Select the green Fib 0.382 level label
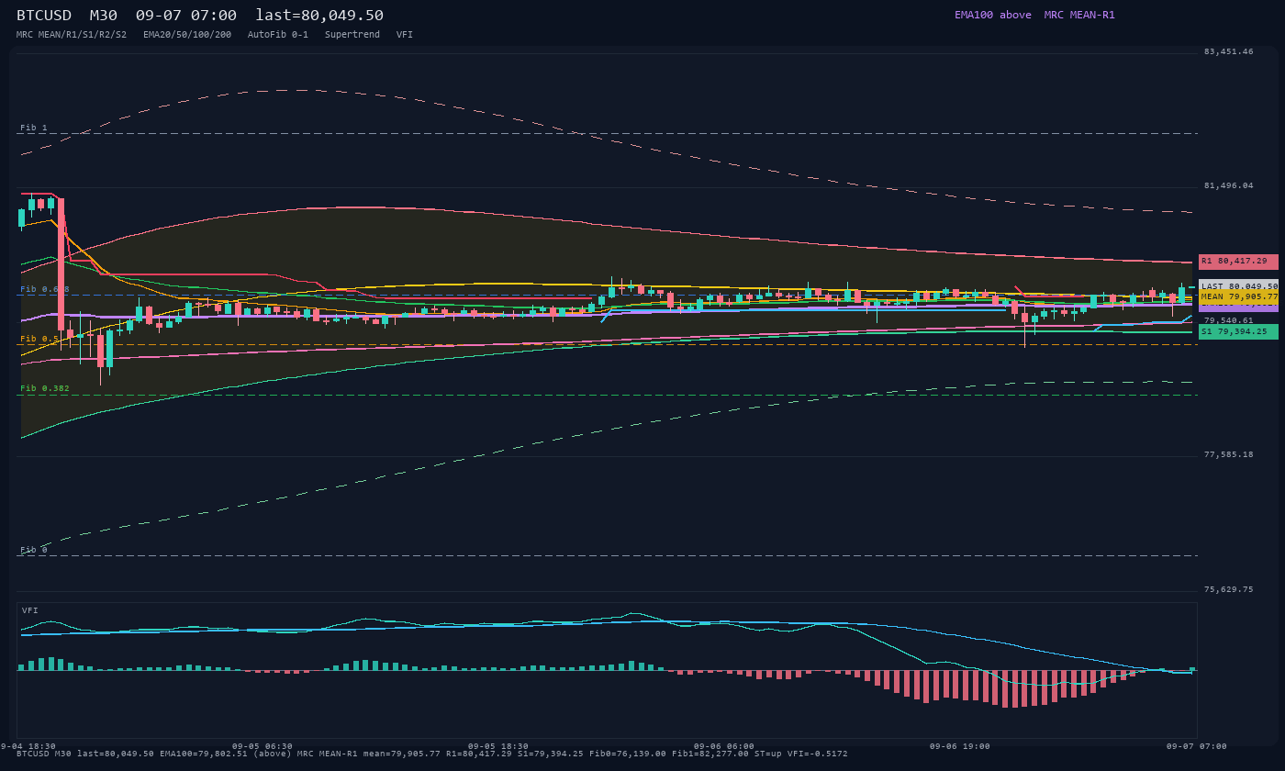1285x771 pixels. point(45,388)
